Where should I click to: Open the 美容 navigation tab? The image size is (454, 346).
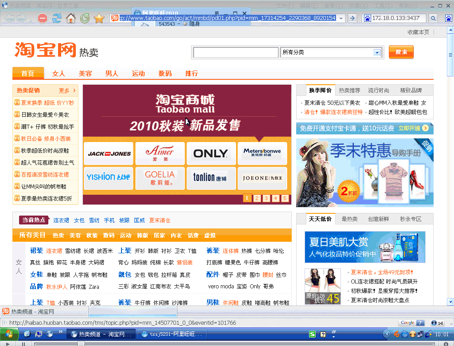click(85, 74)
